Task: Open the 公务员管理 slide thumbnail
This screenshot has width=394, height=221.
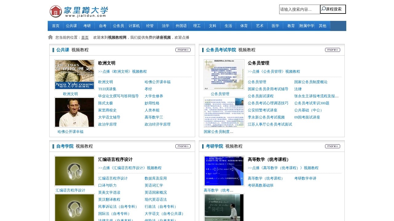Action: [x=224, y=75]
